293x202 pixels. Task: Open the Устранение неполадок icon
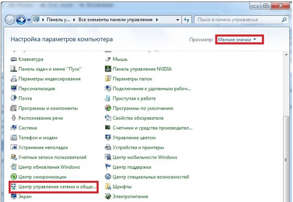click(x=14, y=147)
